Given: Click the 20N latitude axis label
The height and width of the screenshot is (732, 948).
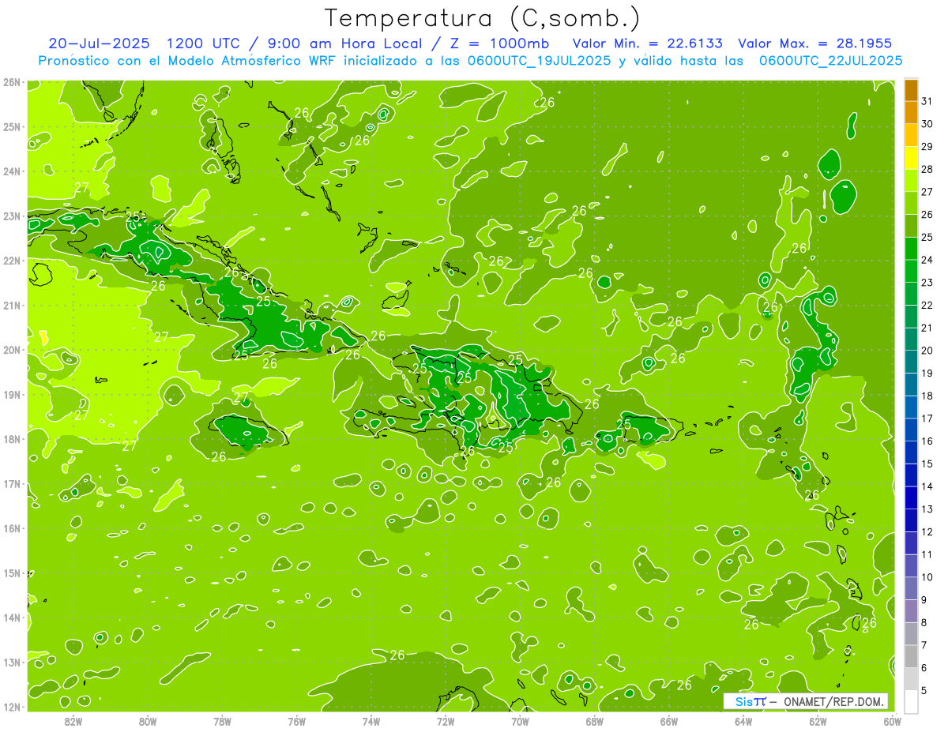Looking at the screenshot, I should [12, 350].
